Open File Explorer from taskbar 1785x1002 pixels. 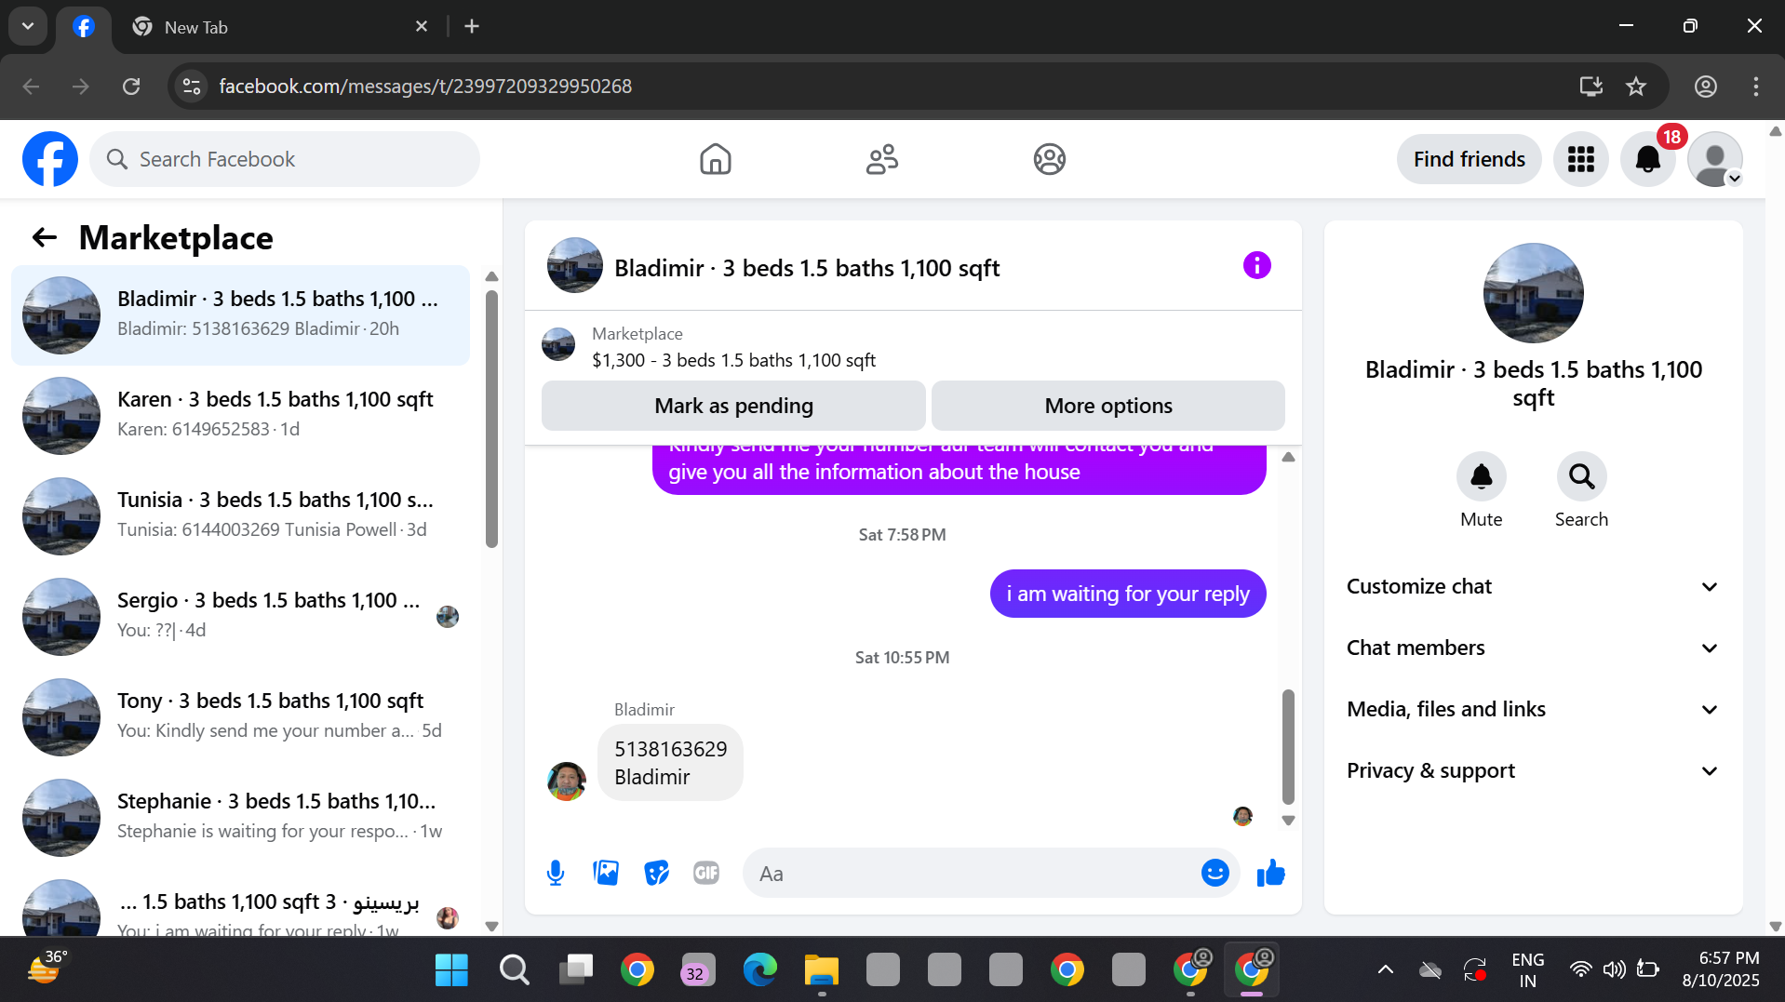coord(821,969)
